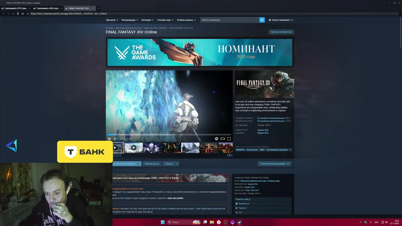Expand Скрыть dropdown arrow
Viewport: 402px width, 226px height.
pos(177,164)
